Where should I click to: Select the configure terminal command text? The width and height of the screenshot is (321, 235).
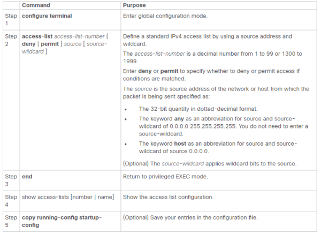(47, 16)
